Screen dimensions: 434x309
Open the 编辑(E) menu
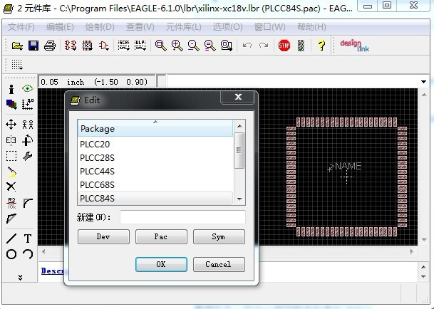pos(60,27)
